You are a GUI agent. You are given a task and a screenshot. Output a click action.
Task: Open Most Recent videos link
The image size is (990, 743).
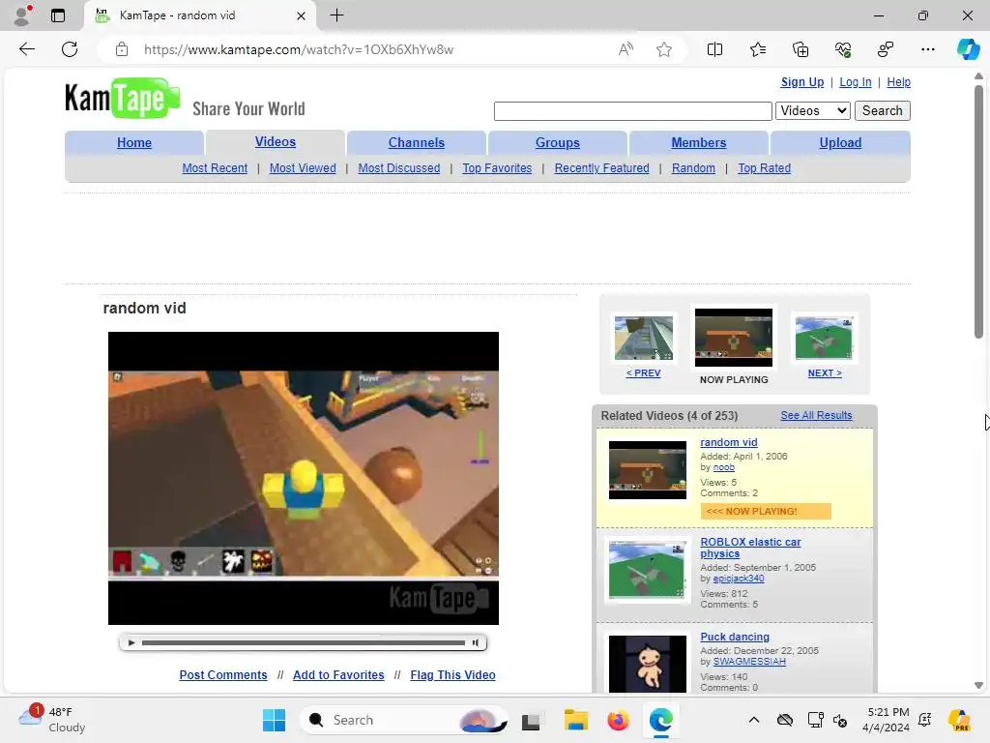tap(215, 168)
